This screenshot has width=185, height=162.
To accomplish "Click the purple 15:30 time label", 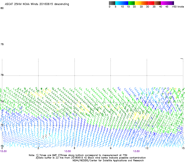I will point(3,151).
